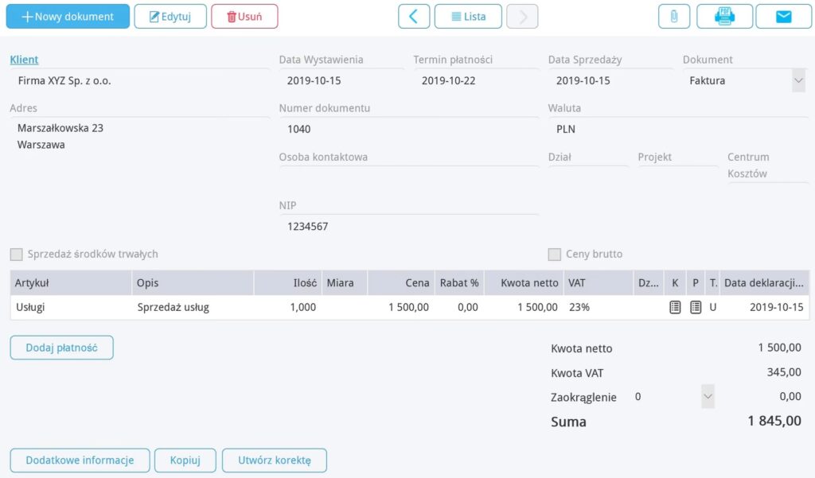Image resolution: width=815 pixels, height=478 pixels.
Task: Go to previous document arrow
Action: [x=414, y=16]
